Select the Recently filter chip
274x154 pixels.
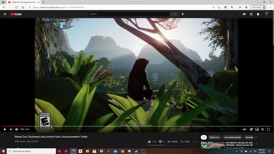[249, 137]
